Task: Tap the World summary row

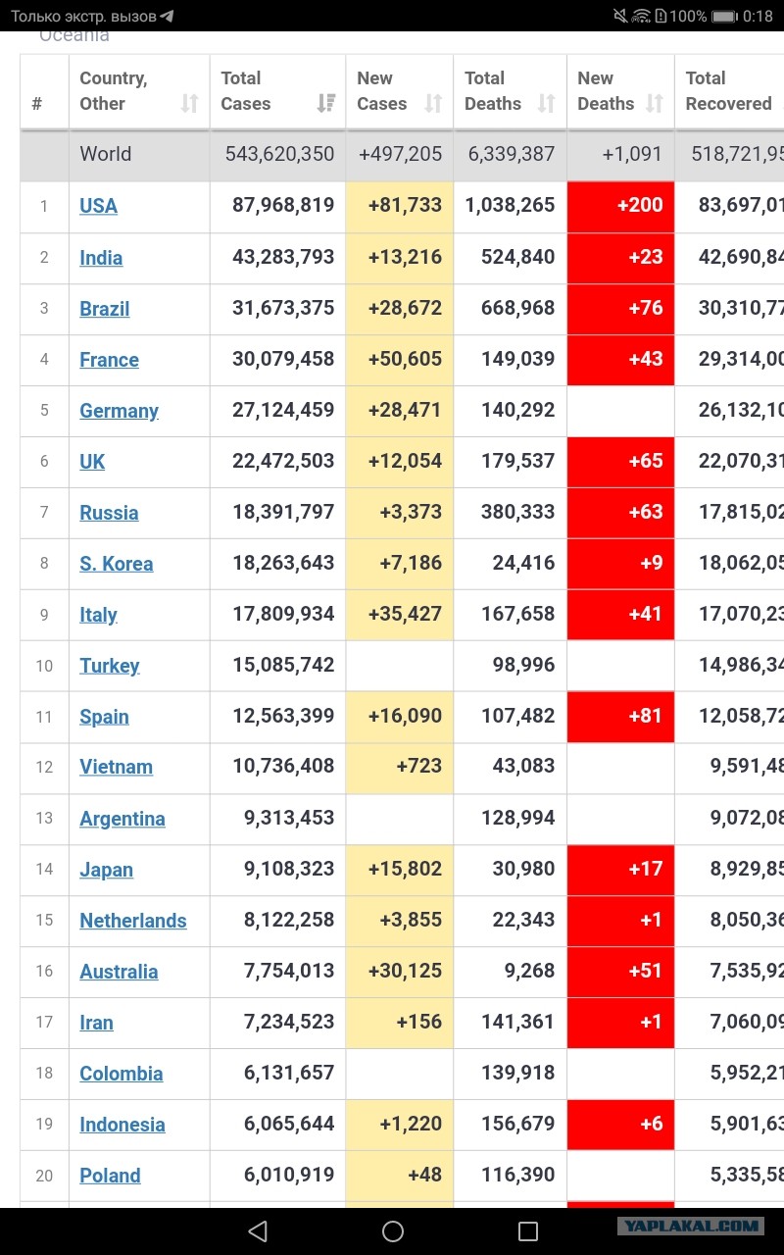Action: pos(402,154)
